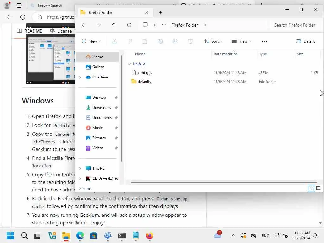
Task: Open Music in quick access
Action: 97,128
